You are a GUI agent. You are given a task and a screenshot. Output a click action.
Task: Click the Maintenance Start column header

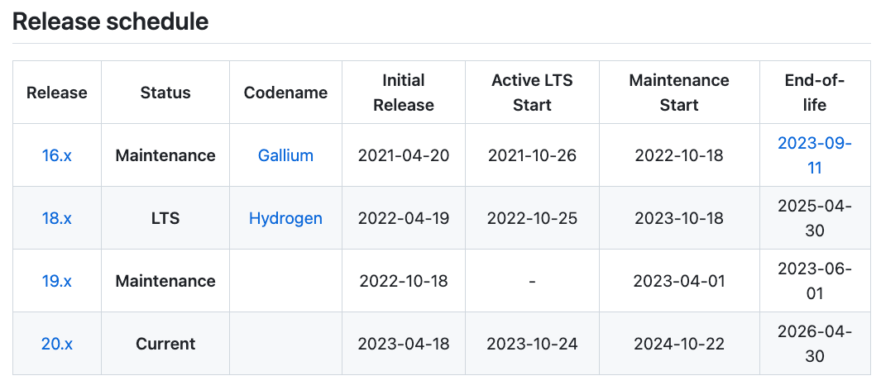click(x=679, y=93)
